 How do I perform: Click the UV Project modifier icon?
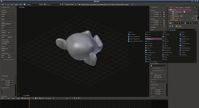(129, 34)
